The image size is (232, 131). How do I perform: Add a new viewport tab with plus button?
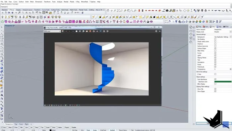point(31,124)
